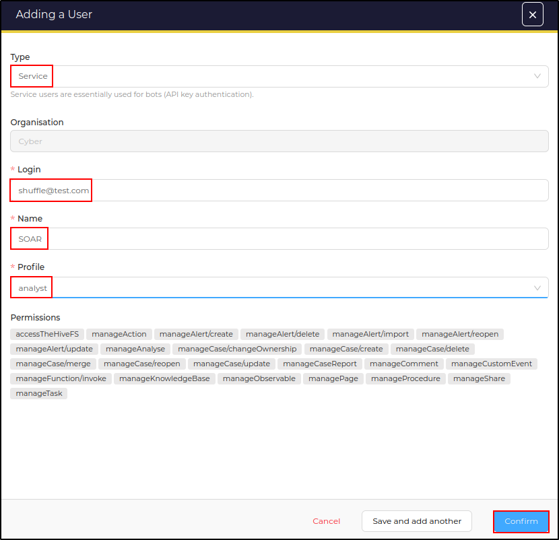Screen dimensions: 559x540
Task: Click Save and add another
Action: pyautogui.click(x=417, y=521)
